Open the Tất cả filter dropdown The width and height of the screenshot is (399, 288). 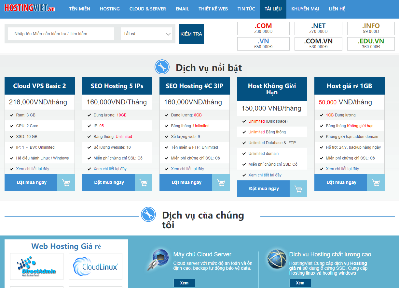point(146,34)
